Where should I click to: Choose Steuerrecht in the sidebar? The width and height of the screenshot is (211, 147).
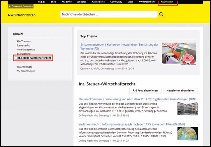tap(23, 45)
